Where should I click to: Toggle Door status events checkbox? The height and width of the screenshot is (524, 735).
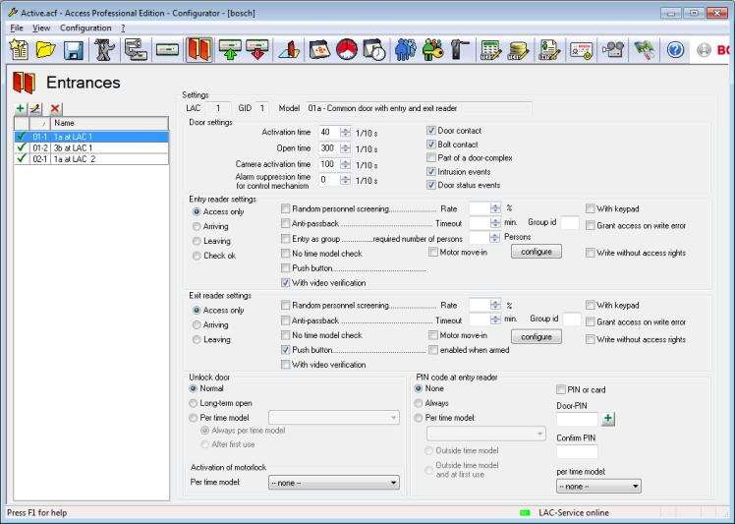(x=431, y=185)
